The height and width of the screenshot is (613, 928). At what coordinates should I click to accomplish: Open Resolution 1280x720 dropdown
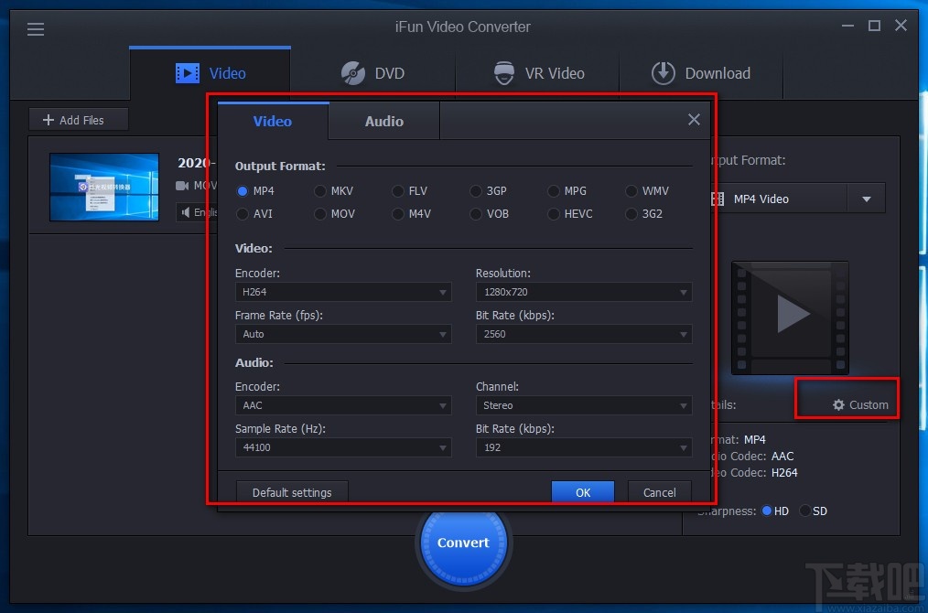[x=584, y=292]
